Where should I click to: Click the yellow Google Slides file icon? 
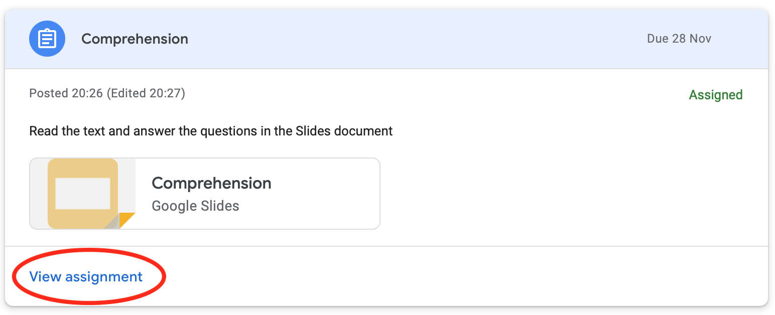click(x=83, y=194)
